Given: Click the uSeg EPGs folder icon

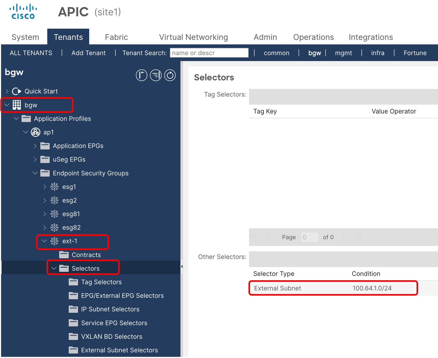Looking at the screenshot, I should coord(45,159).
